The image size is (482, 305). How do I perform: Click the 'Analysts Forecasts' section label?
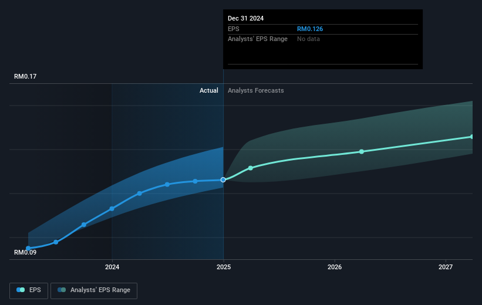tap(256, 90)
